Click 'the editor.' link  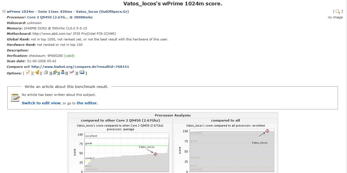[x=87, y=103]
